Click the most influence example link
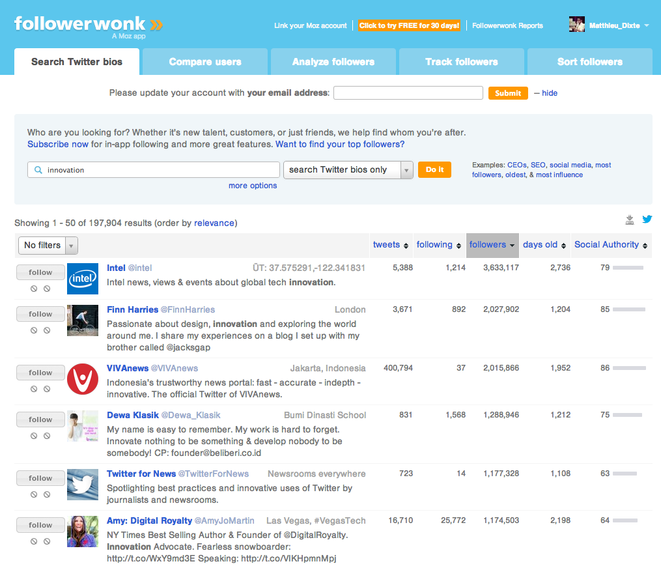The image size is (661, 568). [559, 175]
